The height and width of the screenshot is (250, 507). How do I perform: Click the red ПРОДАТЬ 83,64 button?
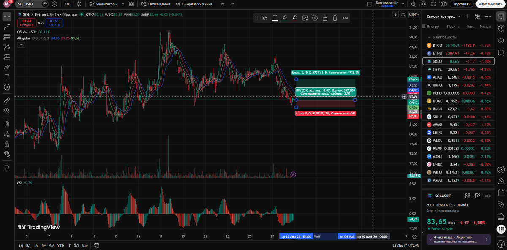[27, 23]
